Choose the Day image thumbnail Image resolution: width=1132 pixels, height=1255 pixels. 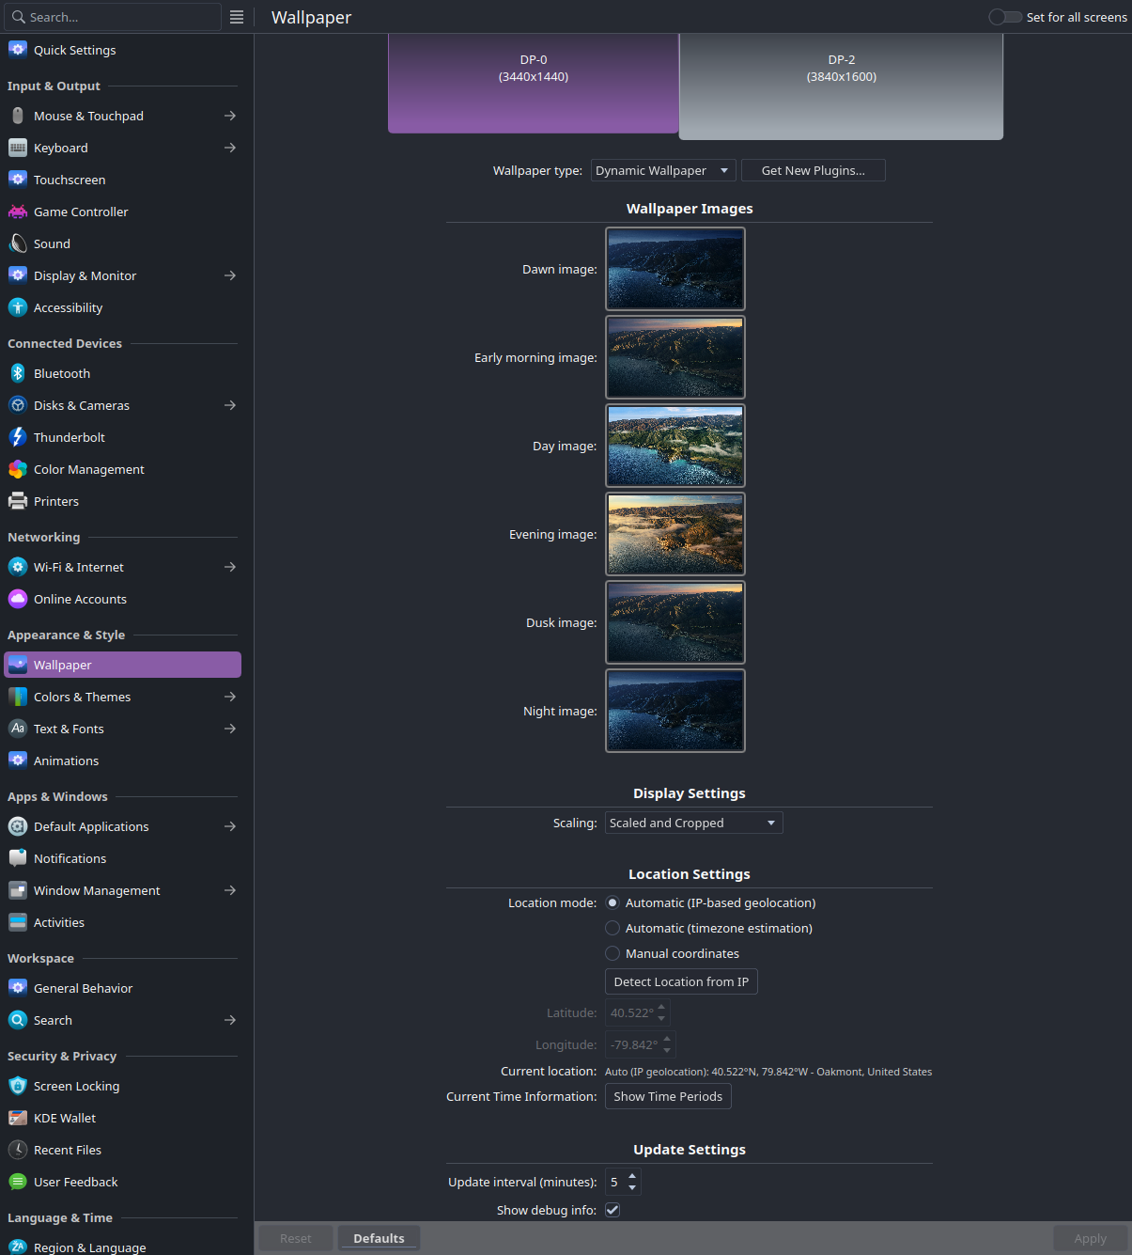(x=675, y=446)
